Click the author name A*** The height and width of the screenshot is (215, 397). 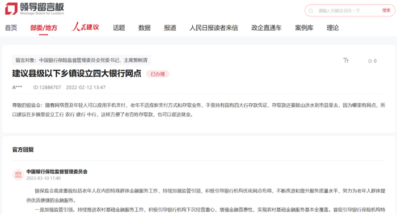(x=17, y=87)
